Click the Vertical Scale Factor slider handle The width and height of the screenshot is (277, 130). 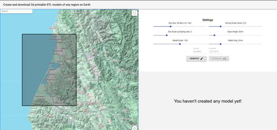click(x=220, y=26)
